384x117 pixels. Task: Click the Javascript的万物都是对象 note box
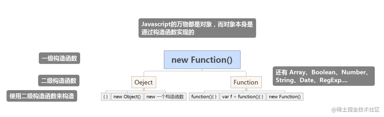tap(197, 28)
